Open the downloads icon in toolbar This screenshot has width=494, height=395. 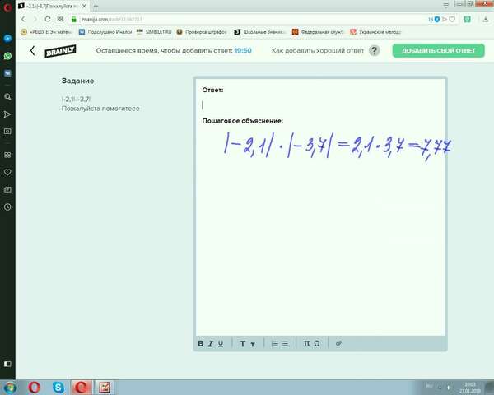point(486,20)
